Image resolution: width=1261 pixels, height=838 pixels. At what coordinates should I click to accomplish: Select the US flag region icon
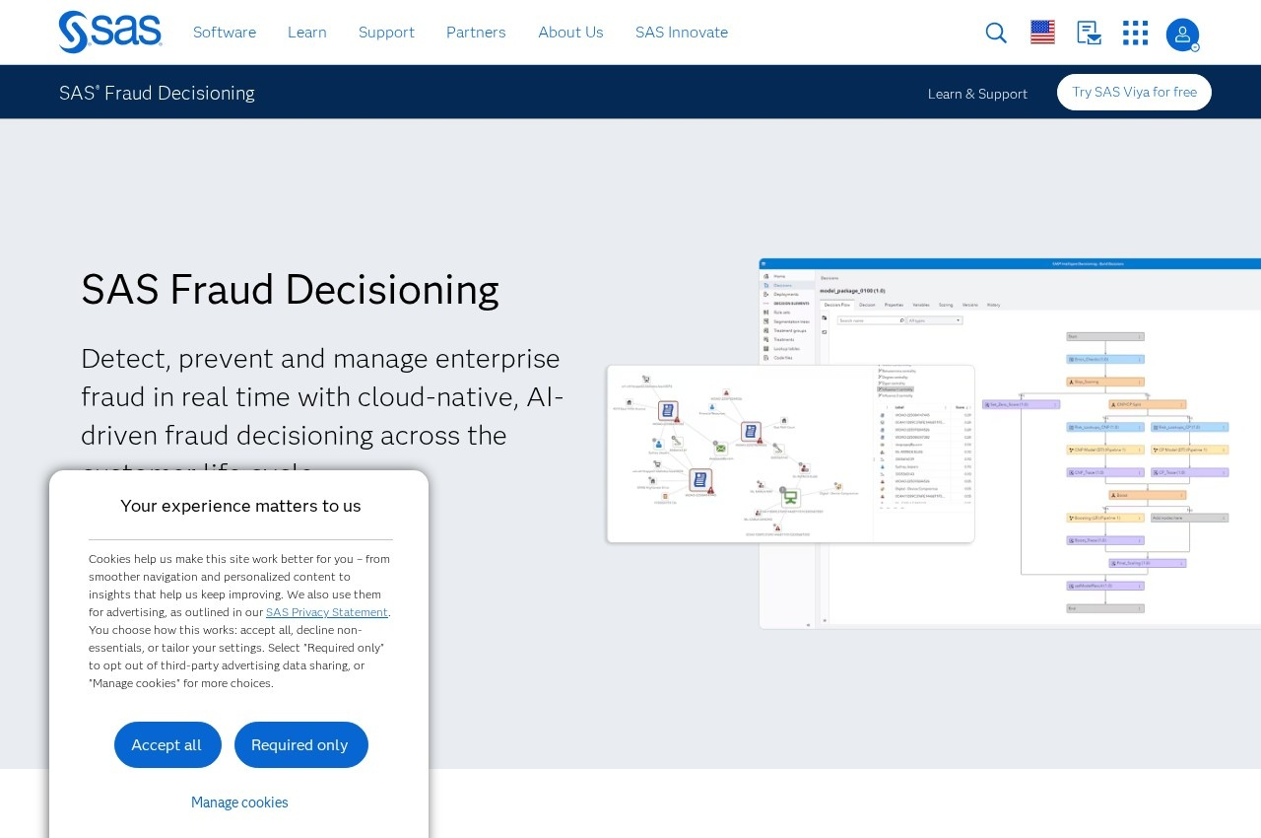tap(1042, 33)
